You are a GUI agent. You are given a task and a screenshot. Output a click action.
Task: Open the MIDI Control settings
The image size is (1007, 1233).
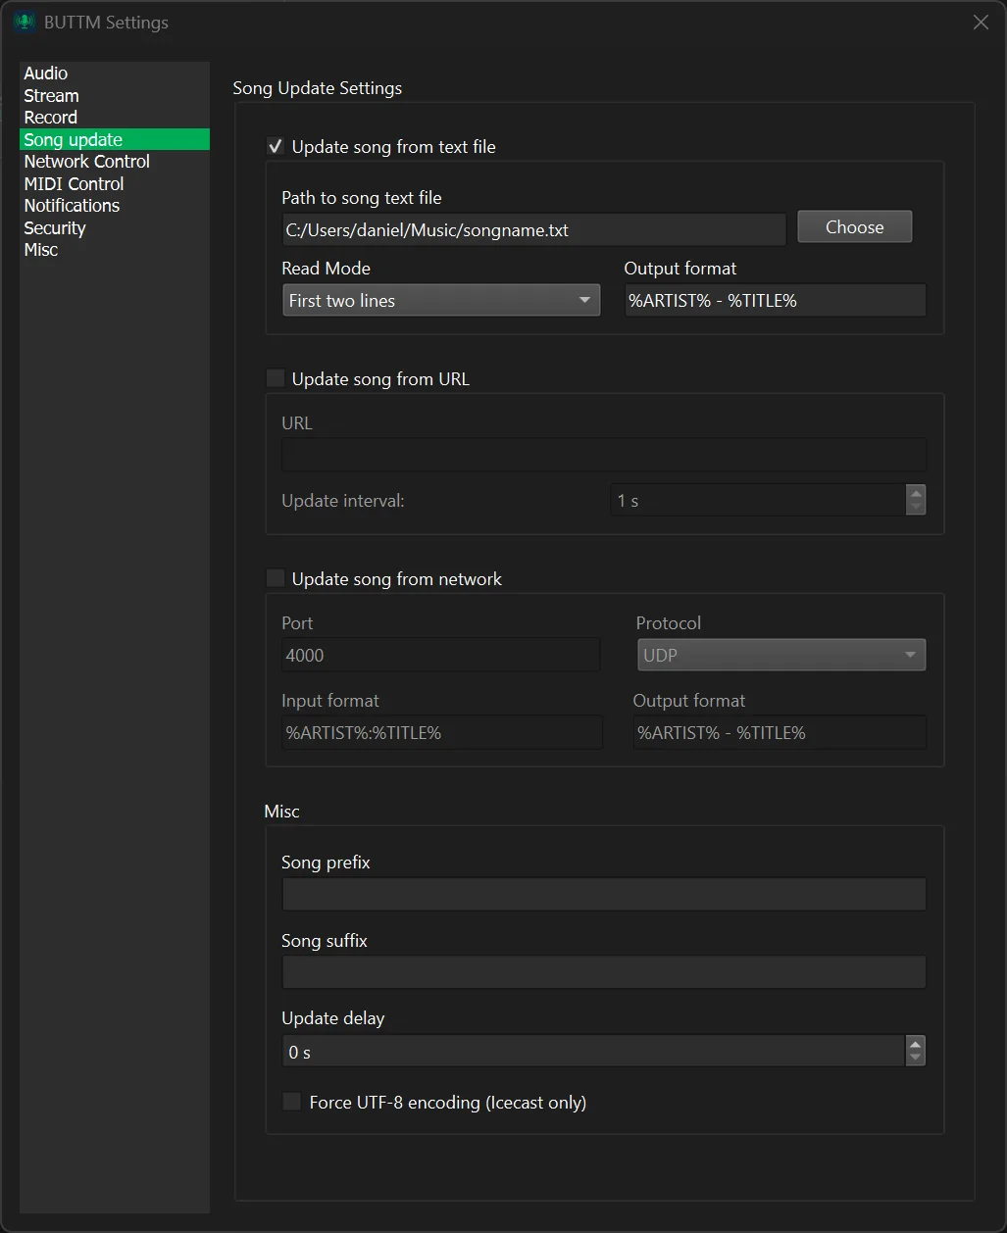[74, 183]
